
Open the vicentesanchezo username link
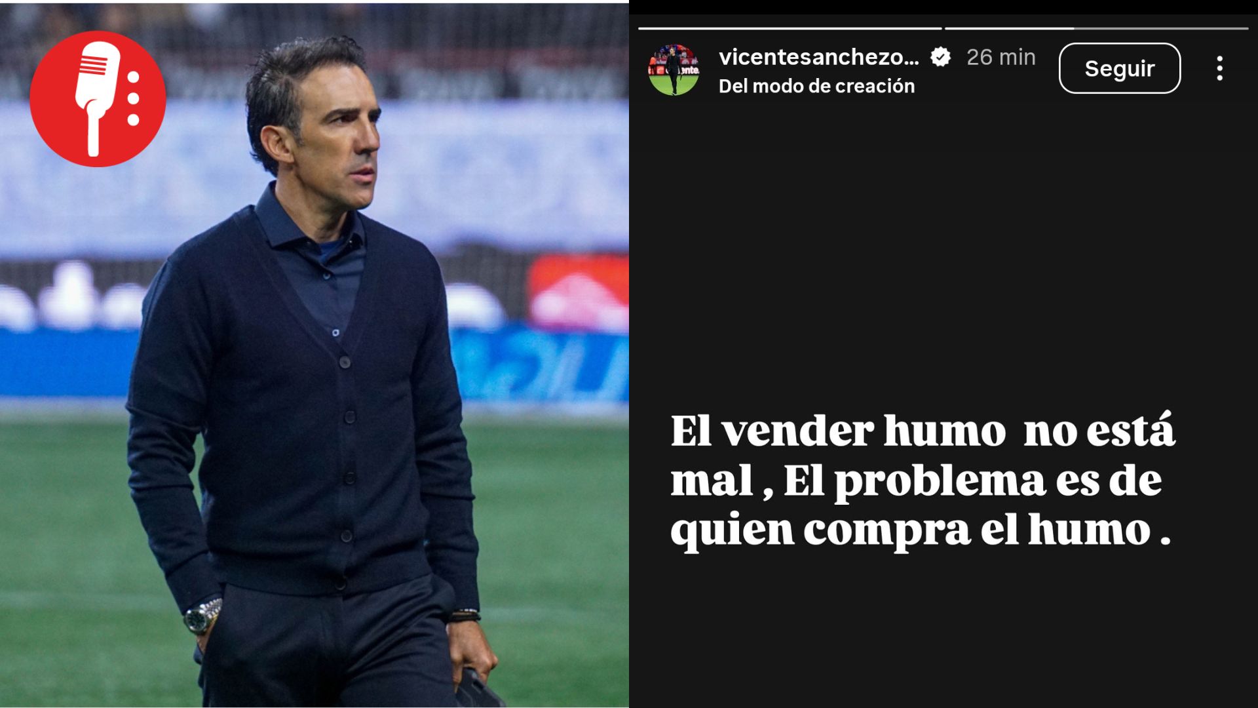click(819, 57)
